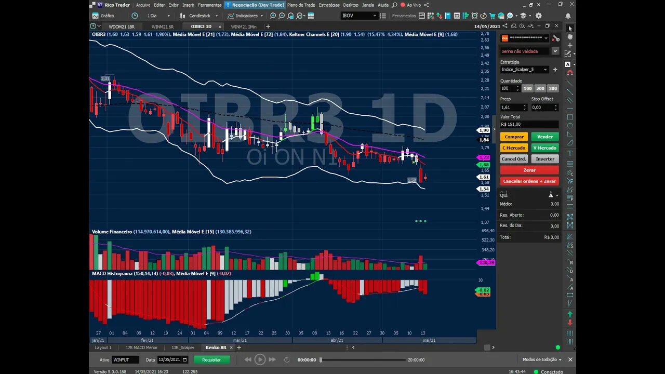Screen dimensions: 665x374
Task: Set quantity with the 200 button
Action: click(x=540, y=88)
